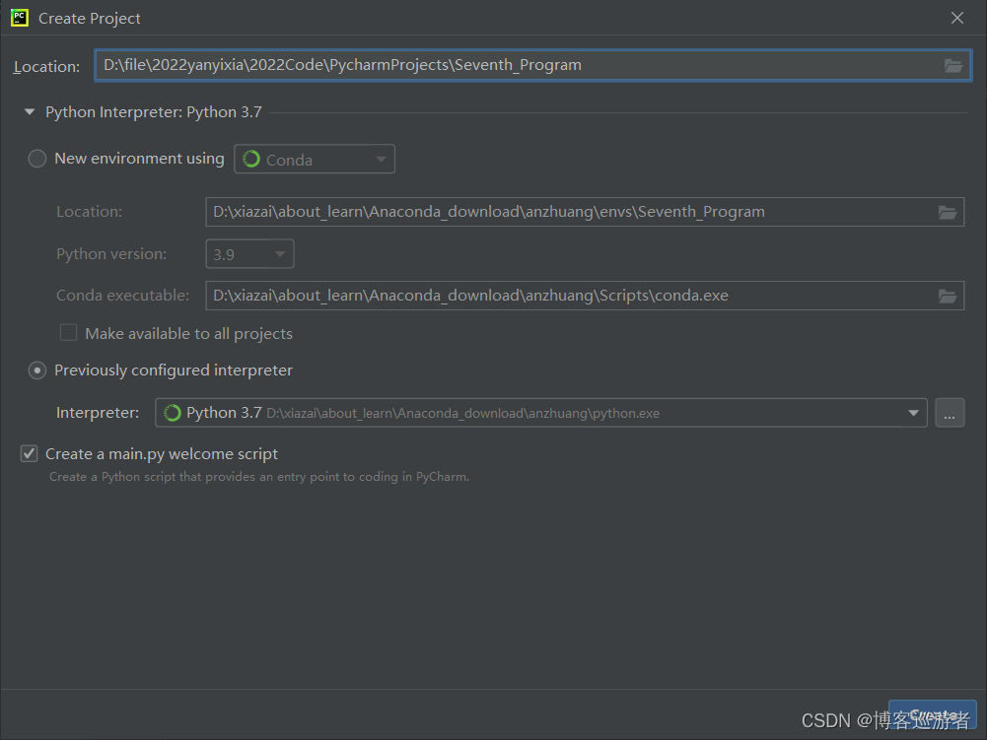The image size is (987, 740).
Task: Collapse the Python Interpreter section
Action: [29, 112]
